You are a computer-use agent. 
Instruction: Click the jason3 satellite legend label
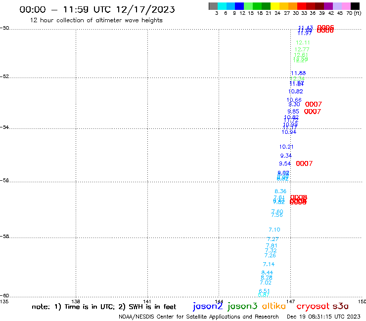[x=242, y=306]
